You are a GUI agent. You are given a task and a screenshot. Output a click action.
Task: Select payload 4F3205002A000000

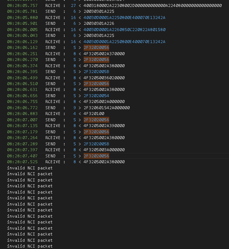(104, 101)
